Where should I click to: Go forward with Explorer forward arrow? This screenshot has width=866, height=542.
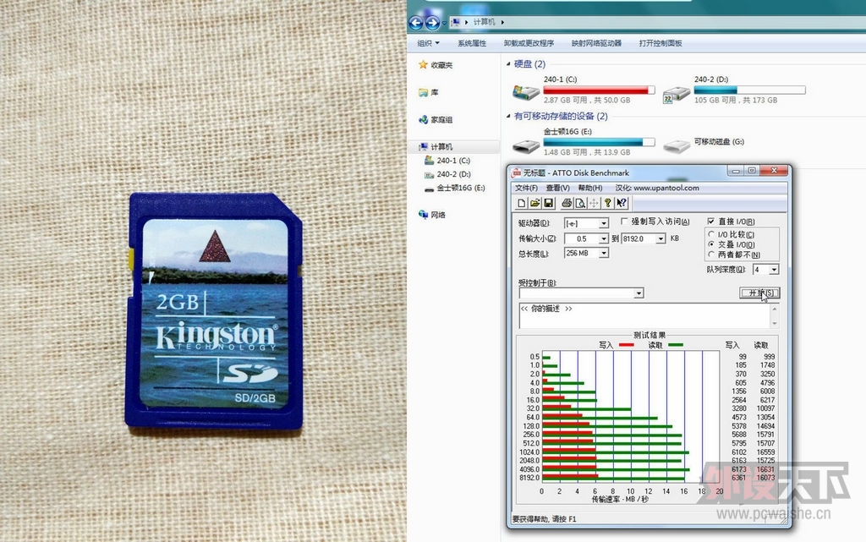pyautogui.click(x=432, y=23)
